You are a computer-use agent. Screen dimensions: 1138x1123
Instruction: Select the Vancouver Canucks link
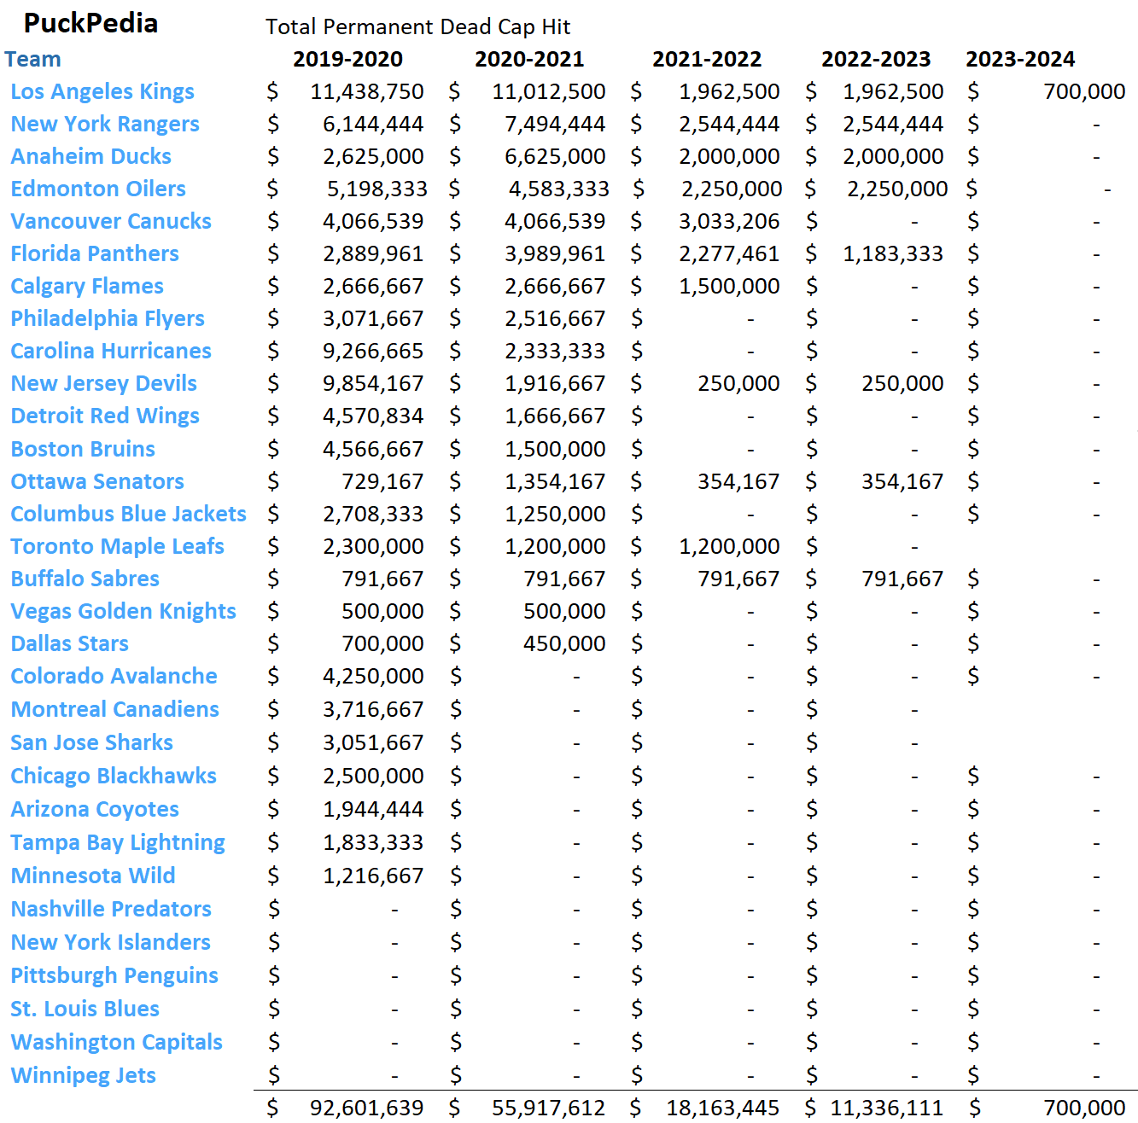click(111, 221)
